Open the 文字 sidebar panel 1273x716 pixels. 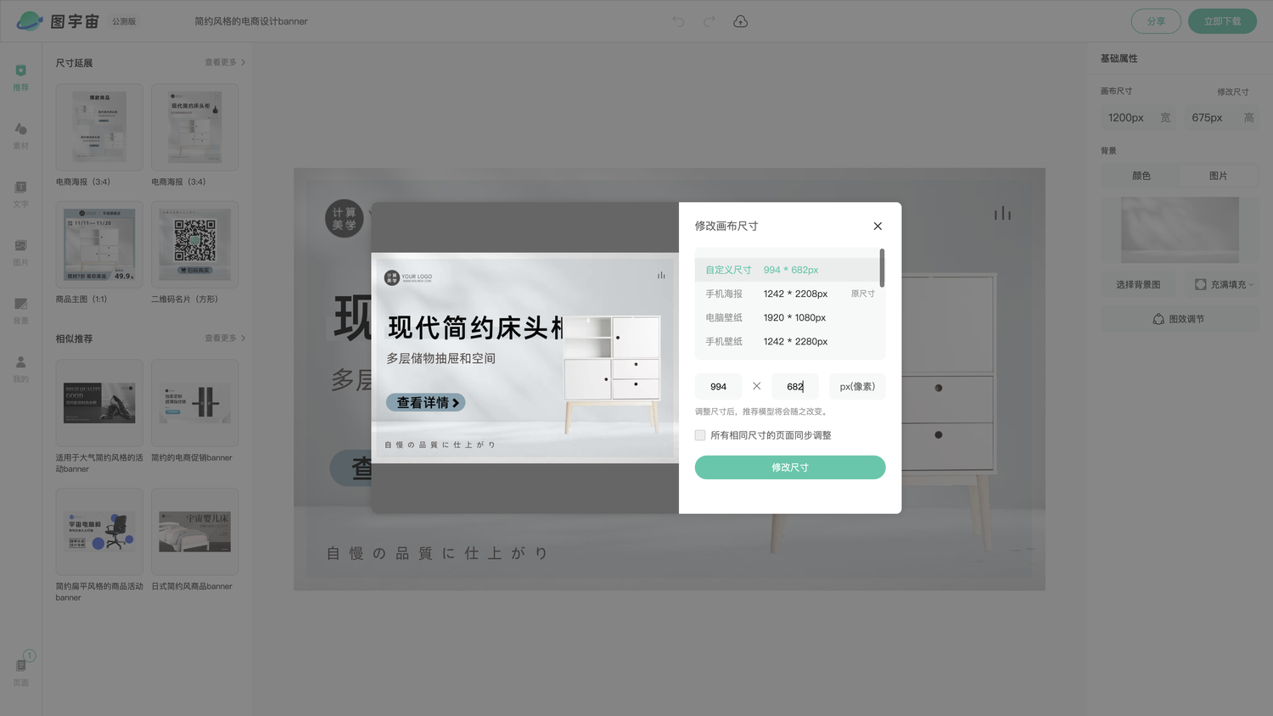point(20,193)
